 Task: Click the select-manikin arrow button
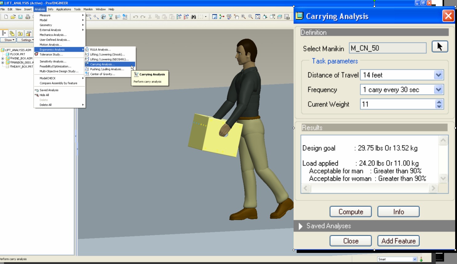click(x=439, y=47)
